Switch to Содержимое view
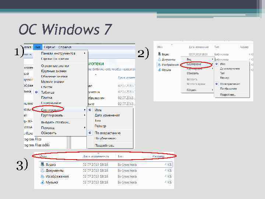This screenshot has width=265, height=199. (x=51, y=103)
